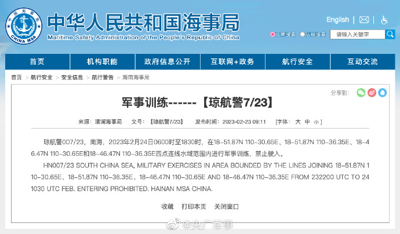Image resolution: width=400 pixels, height=234 pixels.
Task: Expand the 政府信息公开 navigation menu
Action: coord(167,62)
